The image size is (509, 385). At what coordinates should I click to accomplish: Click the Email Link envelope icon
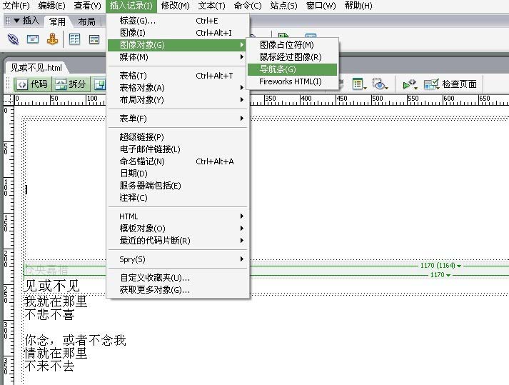pyautogui.click(x=33, y=39)
